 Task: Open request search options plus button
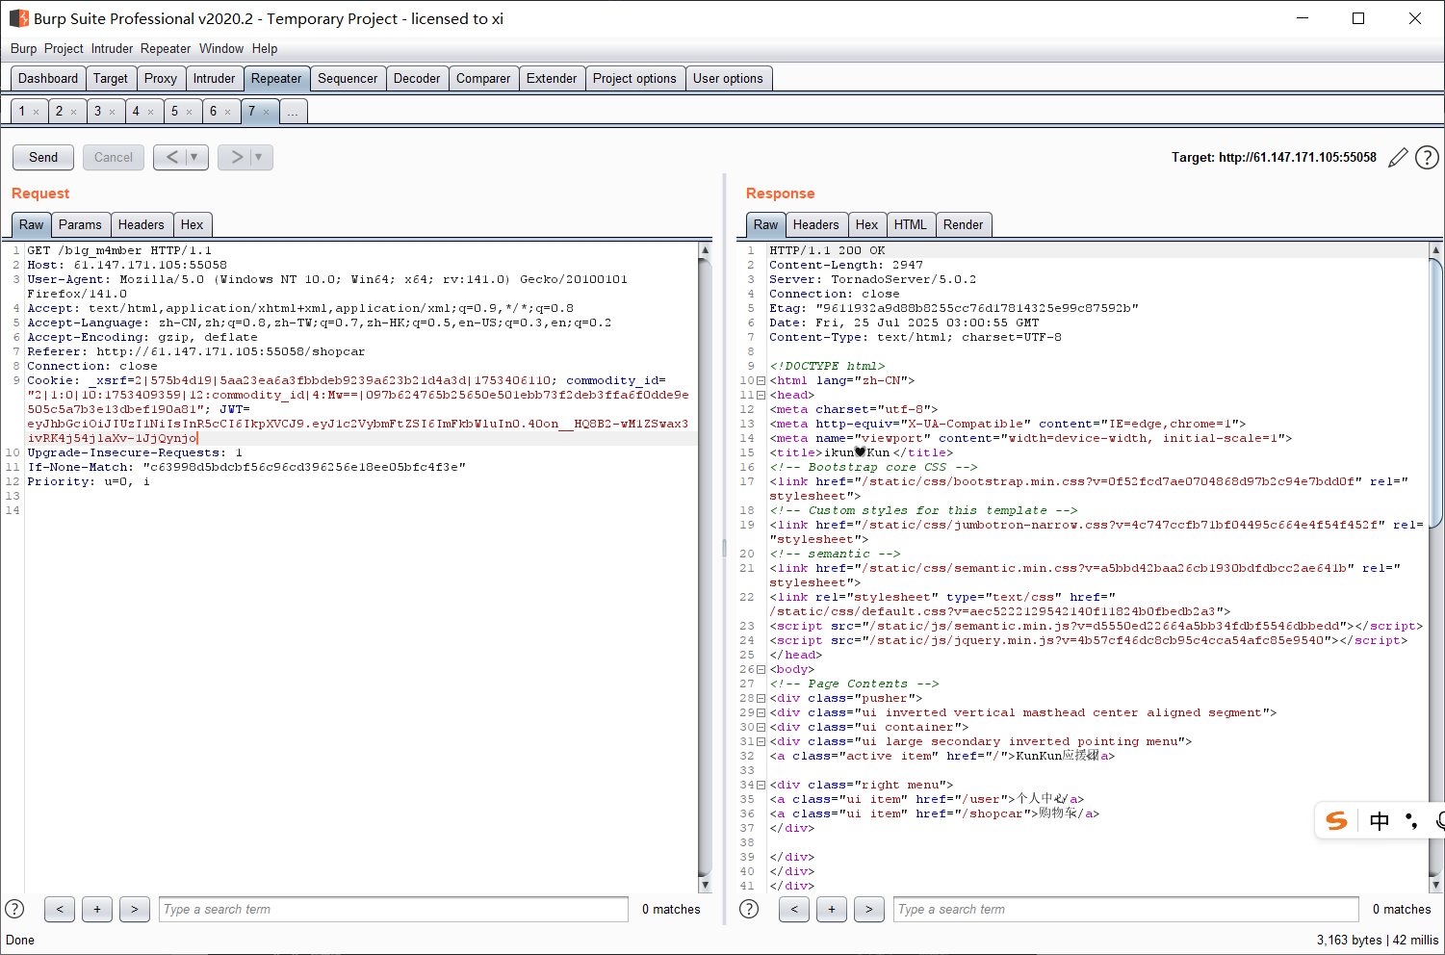(97, 909)
